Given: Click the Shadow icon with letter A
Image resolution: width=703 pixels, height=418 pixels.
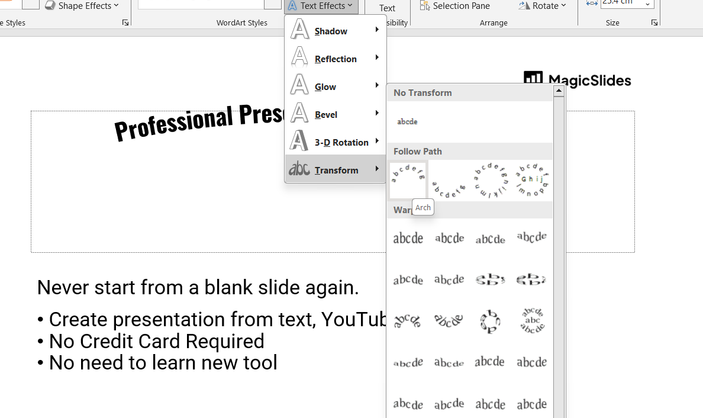Looking at the screenshot, I should pyautogui.click(x=299, y=29).
